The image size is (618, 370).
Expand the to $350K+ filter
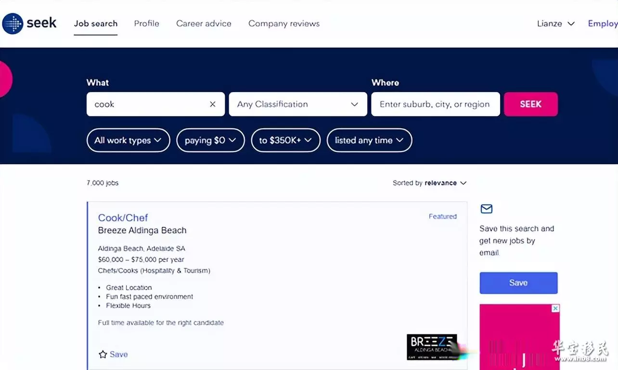coord(286,140)
